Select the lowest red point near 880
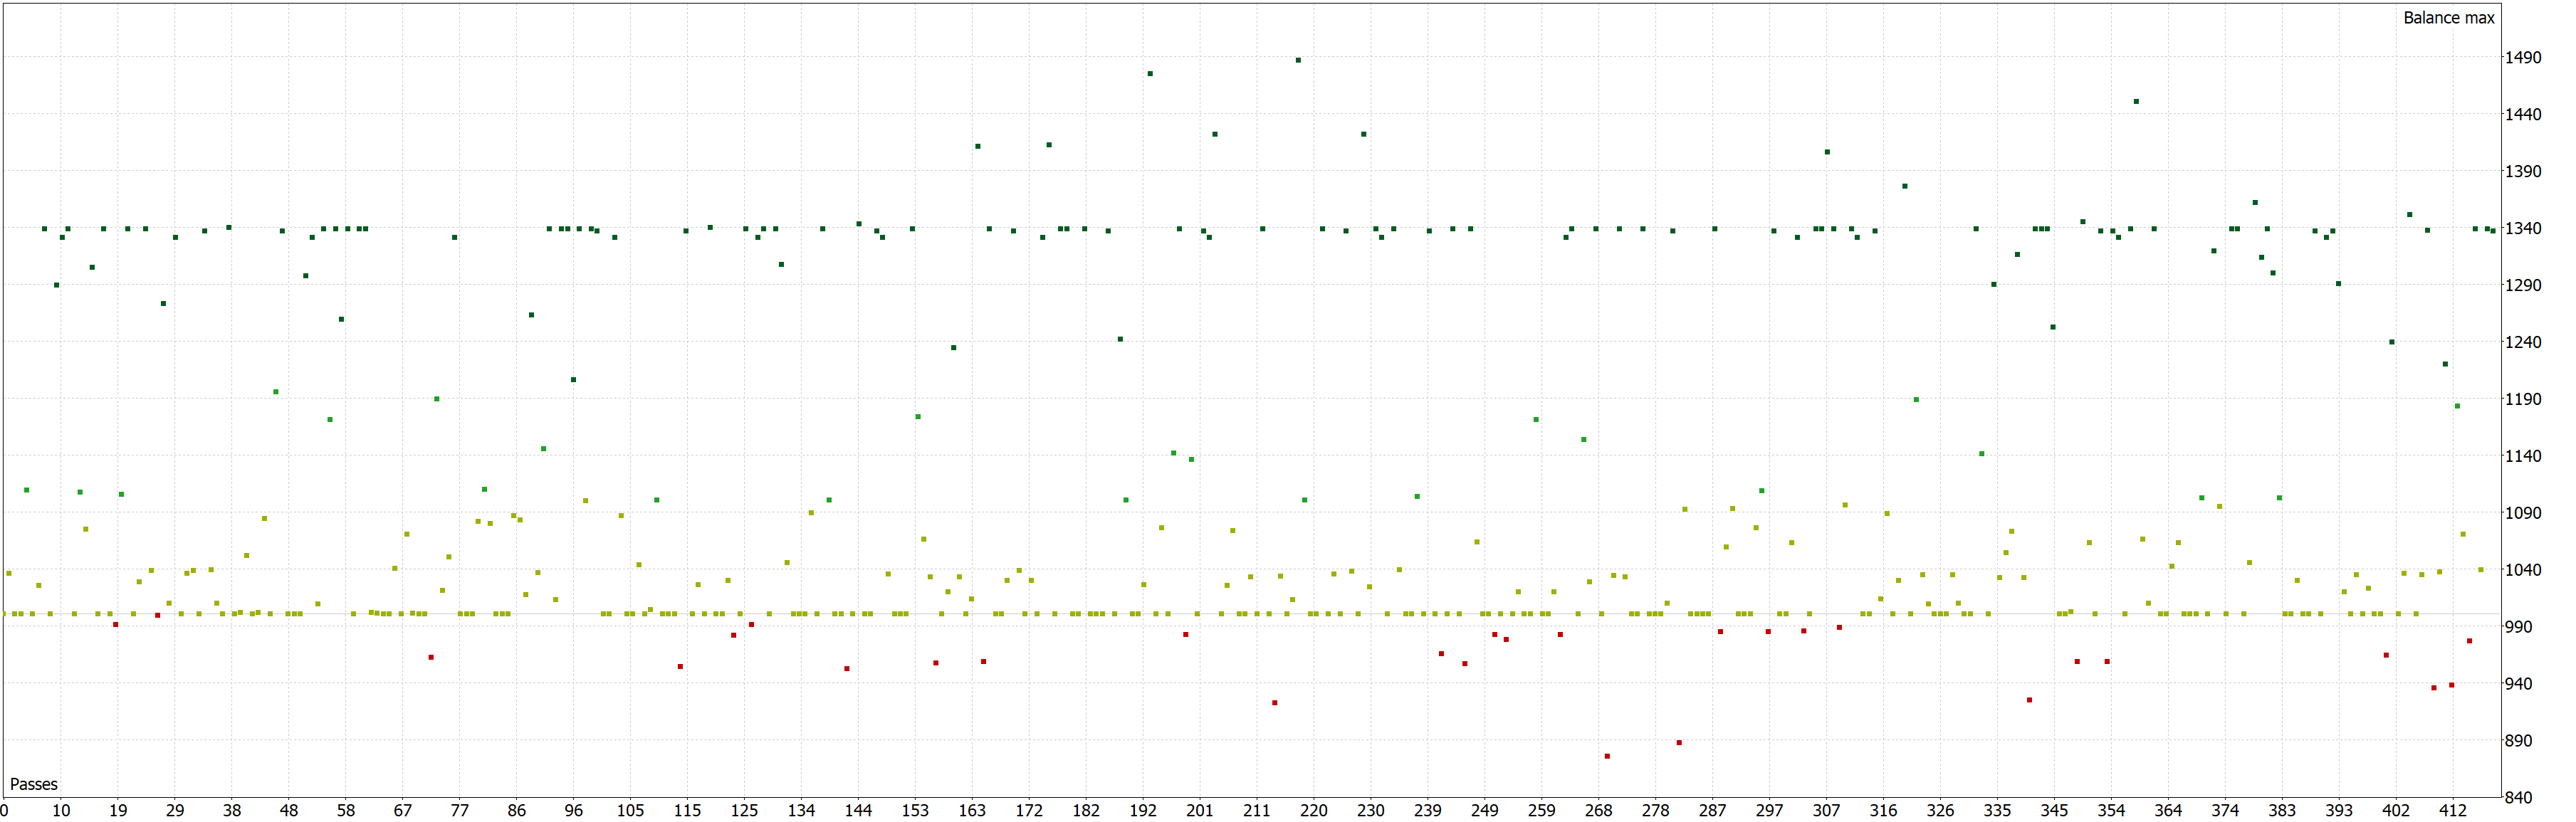Viewport: 2576px width, 822px height. [1607, 756]
